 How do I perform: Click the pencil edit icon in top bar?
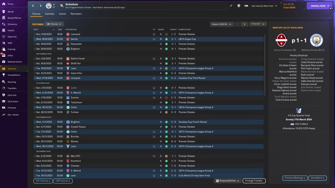231,6
